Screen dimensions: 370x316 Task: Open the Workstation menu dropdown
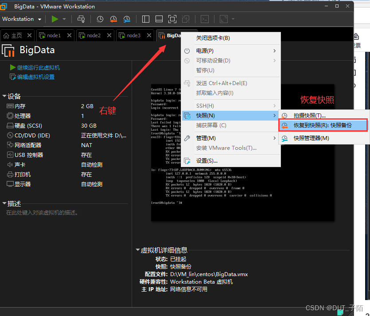click(x=22, y=19)
